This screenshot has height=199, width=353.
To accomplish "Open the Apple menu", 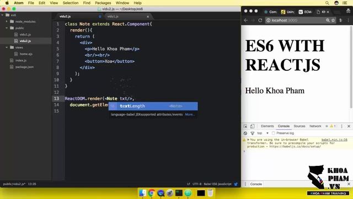I will tap(7, 3).
